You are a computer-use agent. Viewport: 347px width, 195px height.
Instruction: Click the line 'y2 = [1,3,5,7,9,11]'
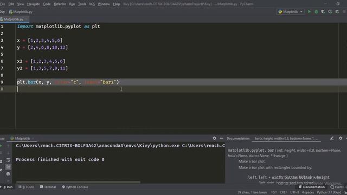tap(42, 68)
